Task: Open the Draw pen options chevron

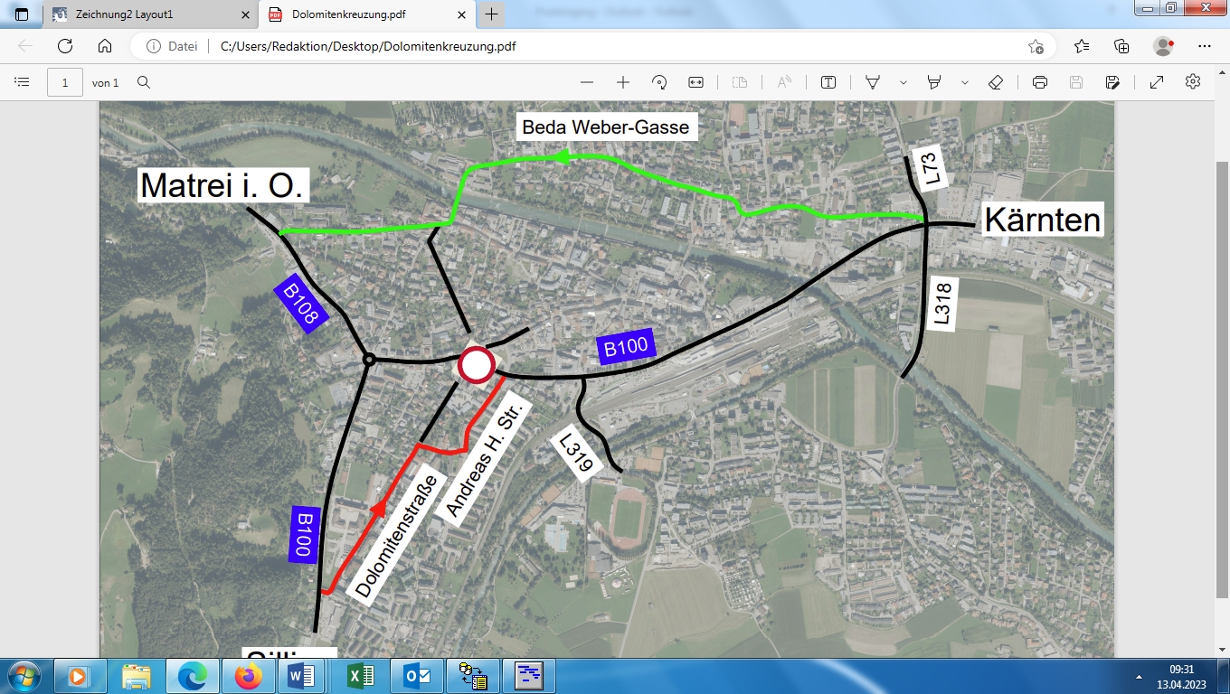Action: [902, 81]
